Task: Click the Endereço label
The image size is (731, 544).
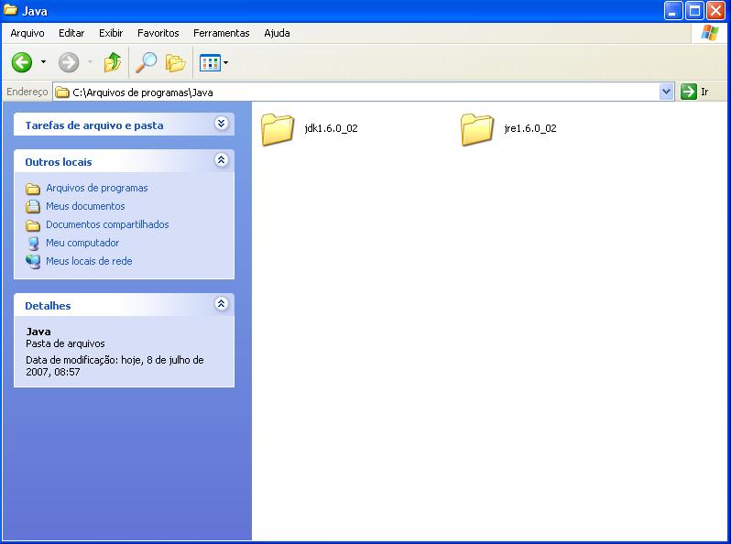Action: tap(27, 92)
